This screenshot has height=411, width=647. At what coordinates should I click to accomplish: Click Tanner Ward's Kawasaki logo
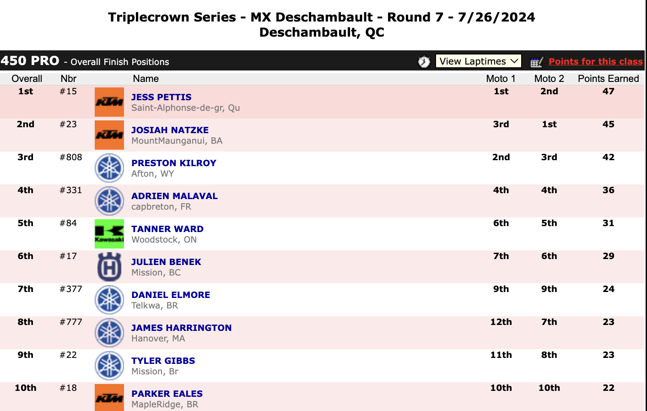pyautogui.click(x=109, y=234)
